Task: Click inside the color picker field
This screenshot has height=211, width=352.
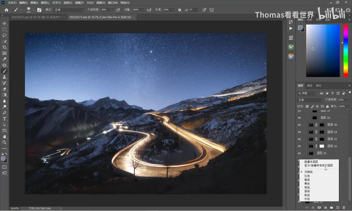Action: (323, 51)
